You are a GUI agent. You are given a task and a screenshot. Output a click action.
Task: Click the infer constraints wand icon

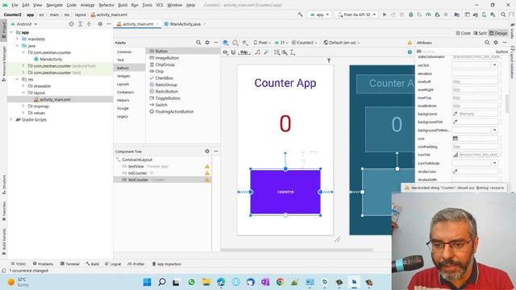(266, 52)
